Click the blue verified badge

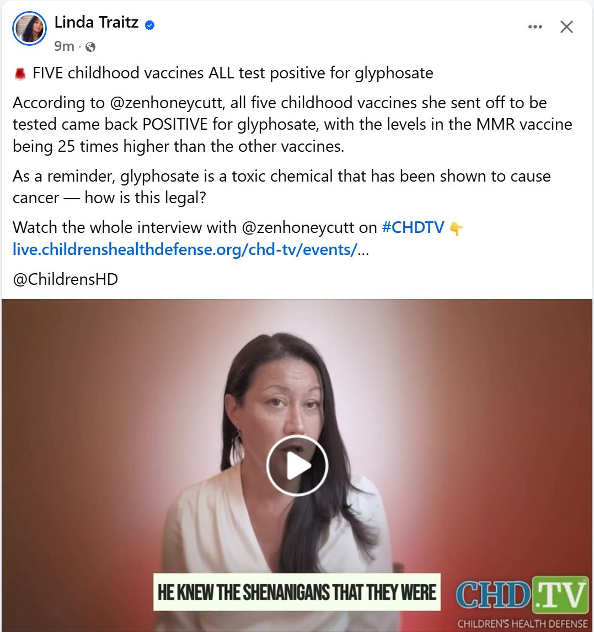coord(150,25)
